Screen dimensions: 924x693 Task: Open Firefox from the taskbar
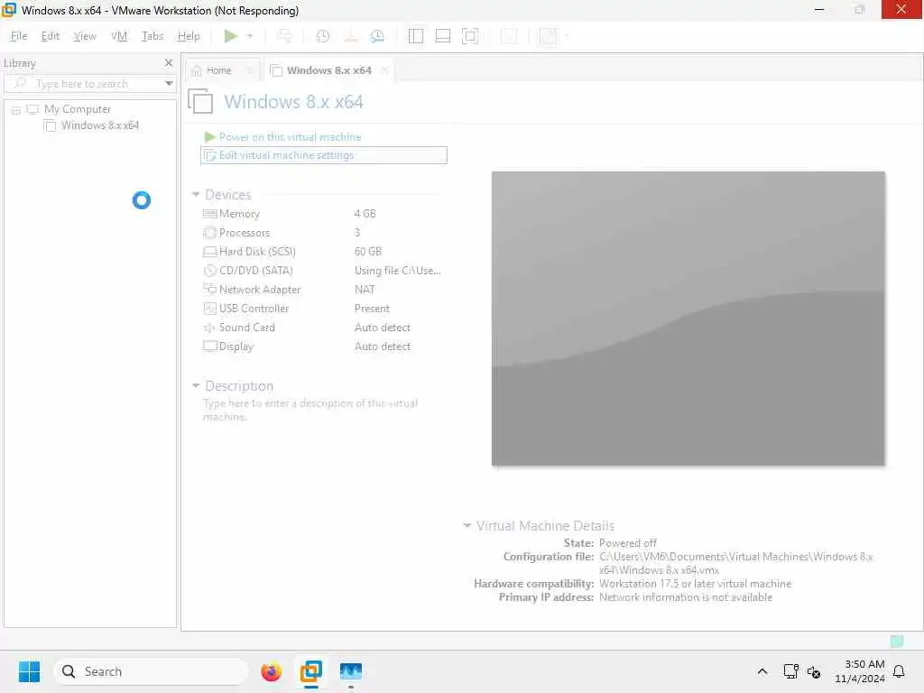271,671
